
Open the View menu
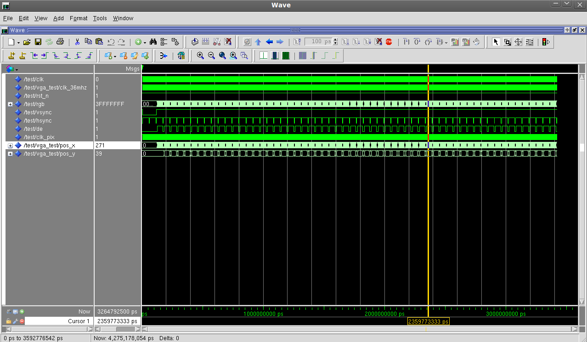[x=41, y=18]
